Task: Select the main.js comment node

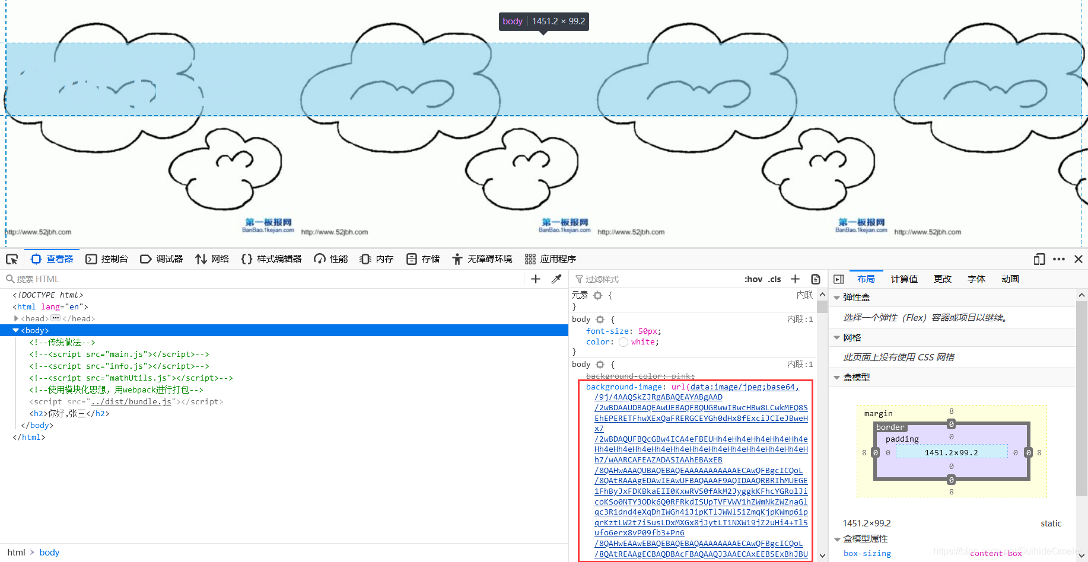Action: coord(119,354)
